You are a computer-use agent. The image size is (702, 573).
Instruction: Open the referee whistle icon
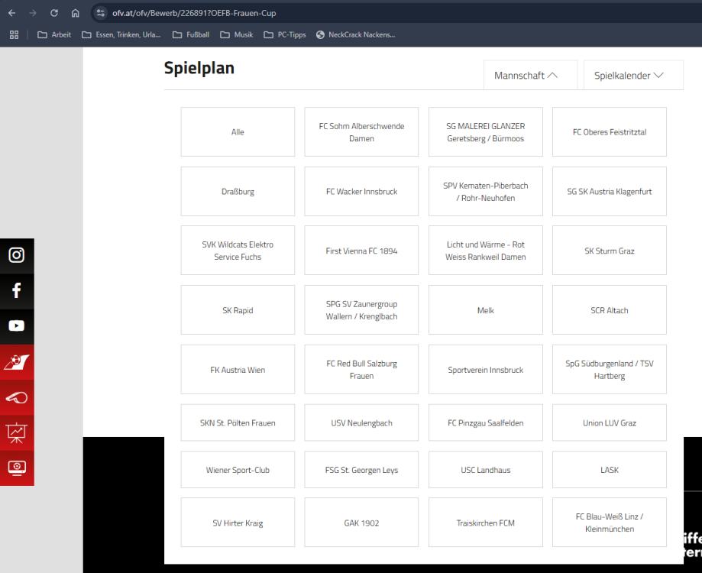click(16, 397)
